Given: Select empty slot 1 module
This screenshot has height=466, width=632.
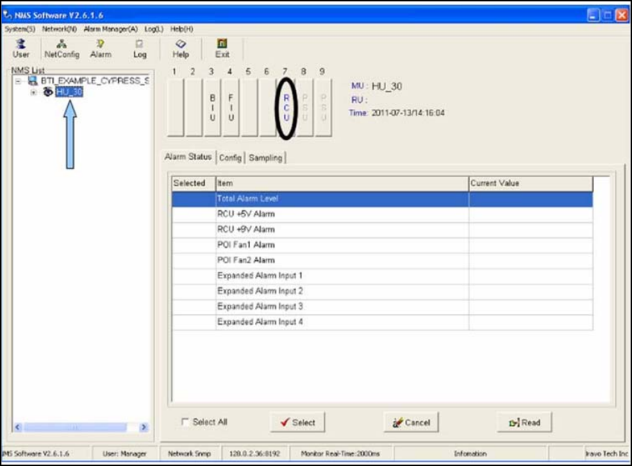Looking at the screenshot, I should [175, 107].
